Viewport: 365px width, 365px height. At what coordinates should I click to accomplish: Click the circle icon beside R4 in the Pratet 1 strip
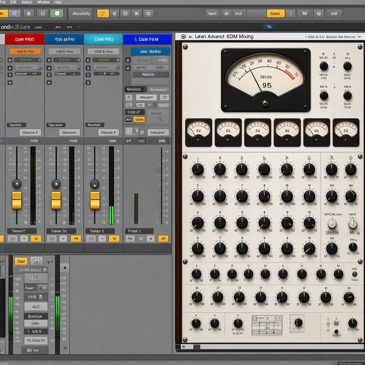tap(141, 238)
